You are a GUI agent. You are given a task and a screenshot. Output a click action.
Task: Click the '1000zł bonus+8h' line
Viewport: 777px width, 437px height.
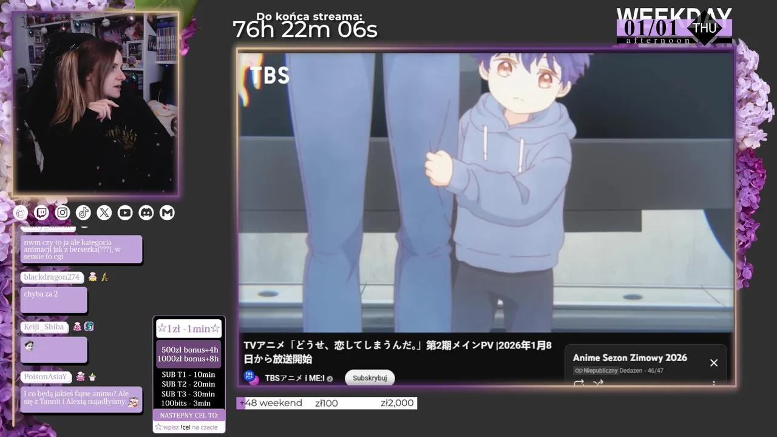(x=188, y=359)
